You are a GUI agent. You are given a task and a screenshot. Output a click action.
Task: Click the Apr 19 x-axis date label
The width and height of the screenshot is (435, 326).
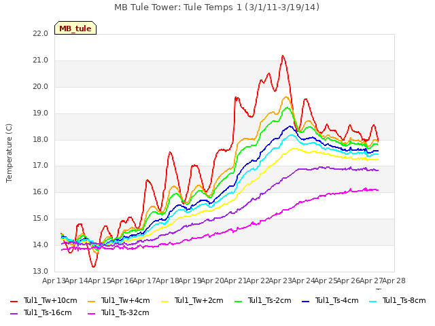(190, 280)
